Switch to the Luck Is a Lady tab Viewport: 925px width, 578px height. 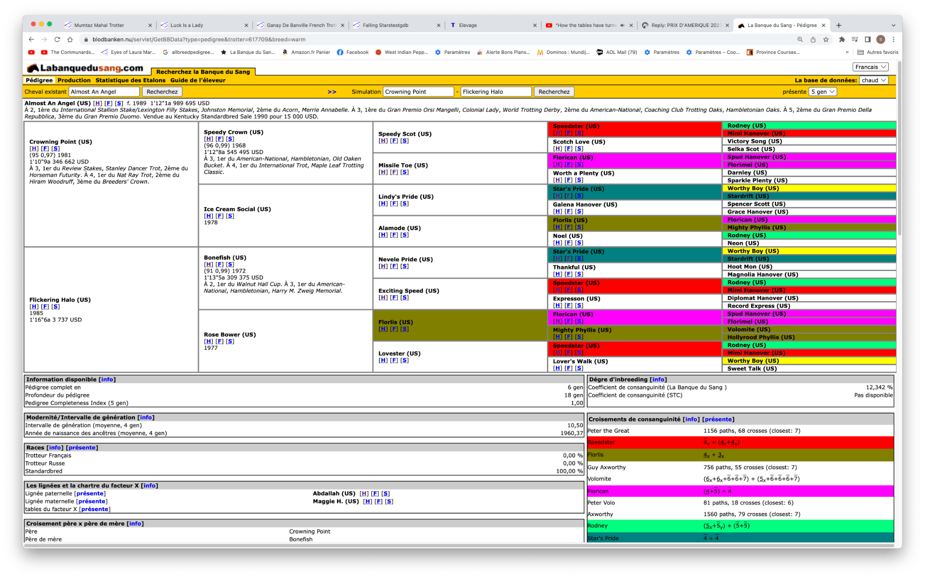(x=204, y=26)
